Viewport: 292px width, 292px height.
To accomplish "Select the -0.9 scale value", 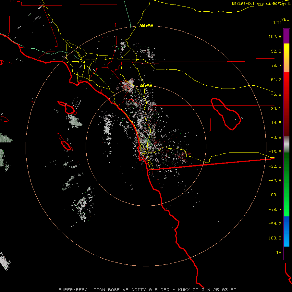I will coord(276,138).
